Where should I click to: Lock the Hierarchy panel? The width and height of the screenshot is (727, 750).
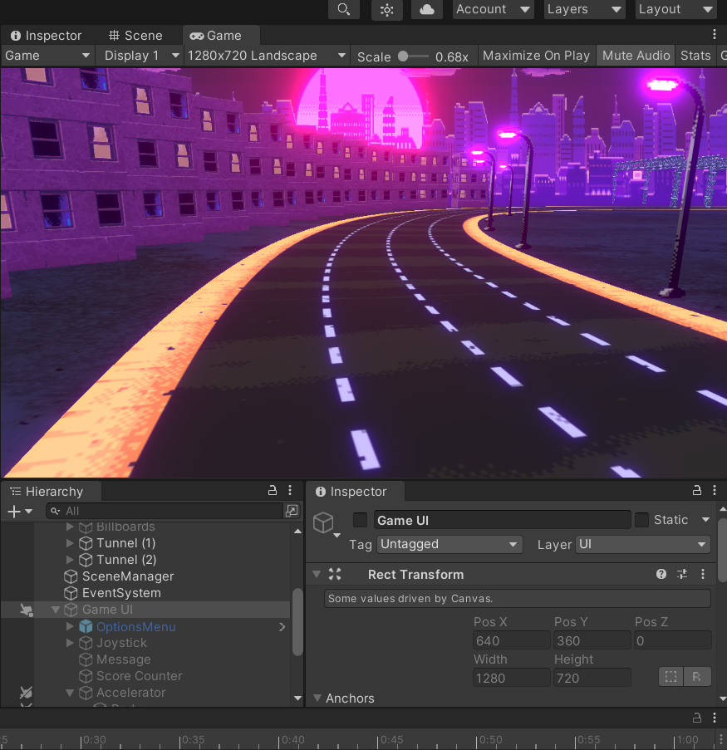[x=273, y=490]
